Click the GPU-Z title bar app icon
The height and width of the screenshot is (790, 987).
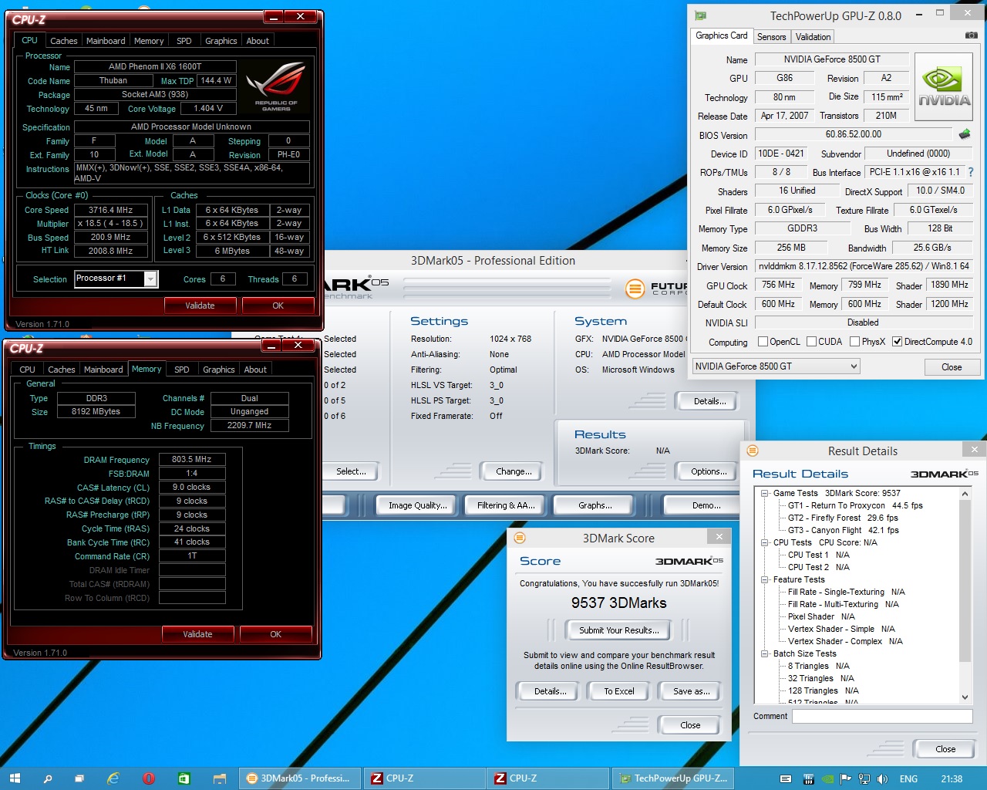700,15
